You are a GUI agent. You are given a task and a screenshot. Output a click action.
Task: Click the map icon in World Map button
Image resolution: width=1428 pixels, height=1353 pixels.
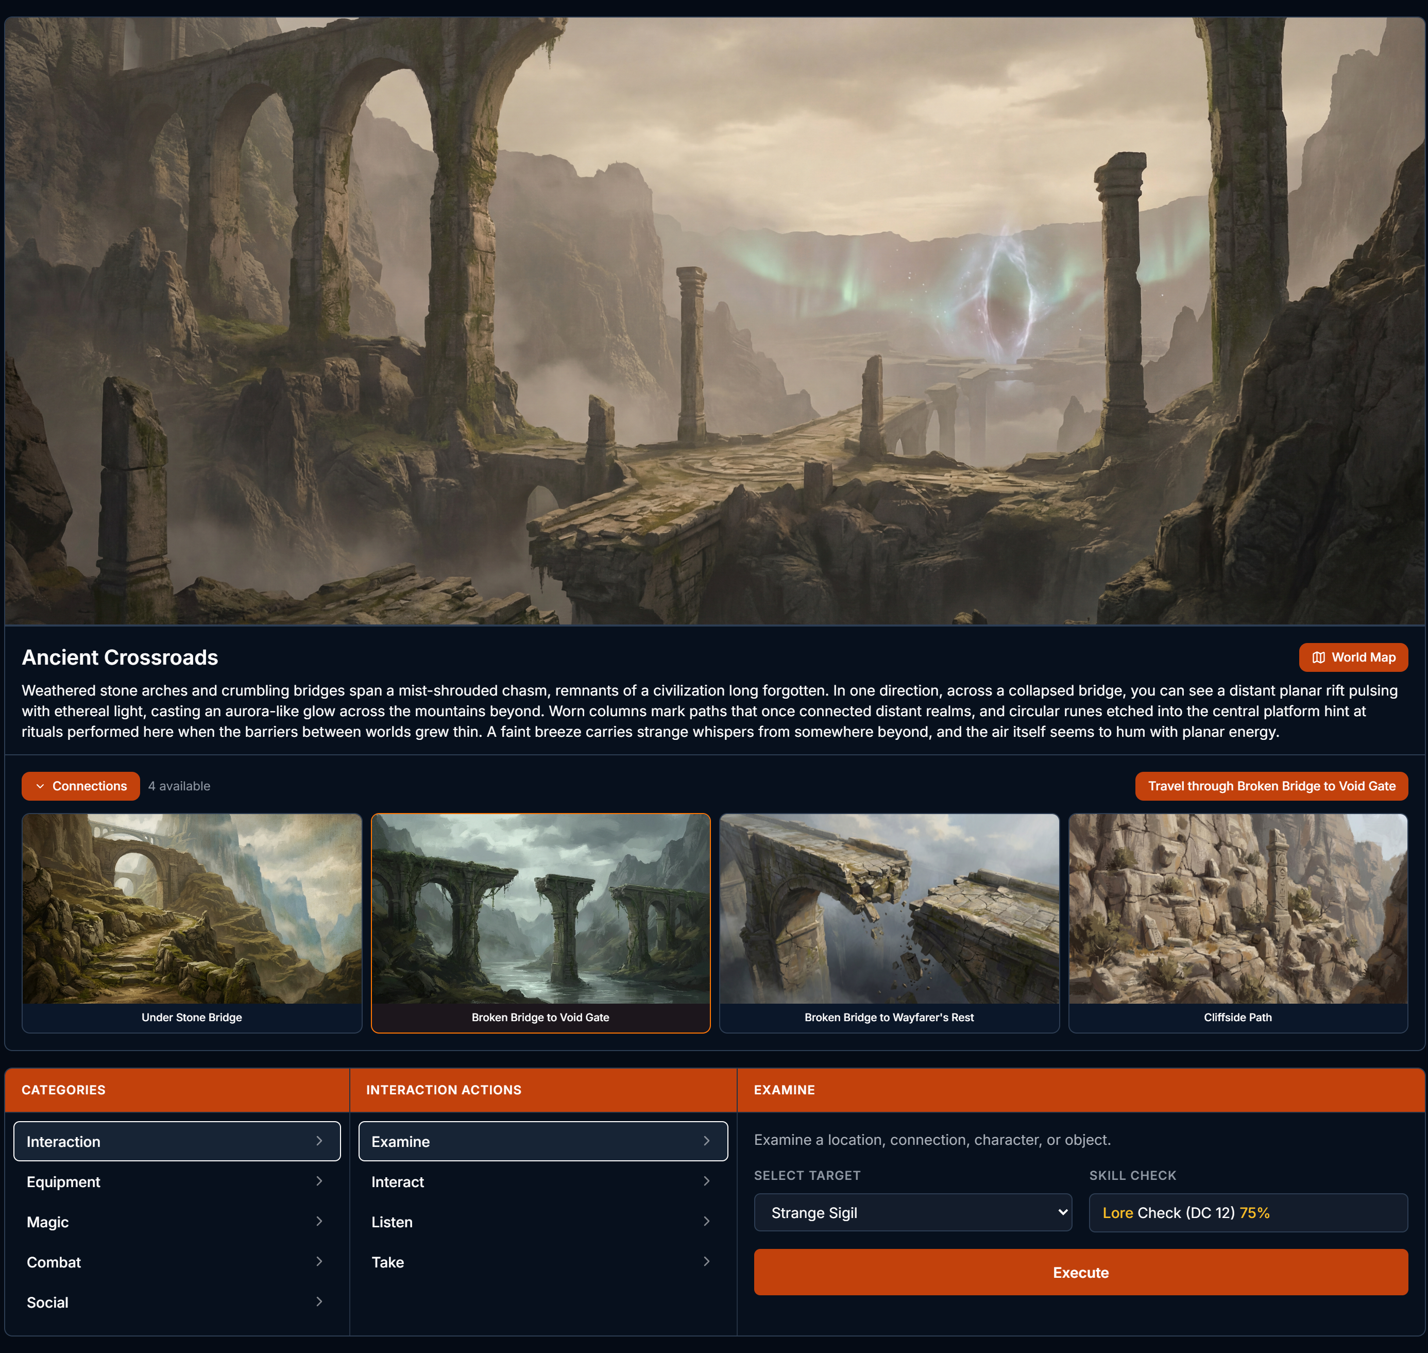click(1318, 657)
